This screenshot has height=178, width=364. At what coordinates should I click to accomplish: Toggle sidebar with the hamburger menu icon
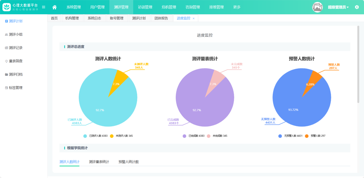tap(44, 7)
